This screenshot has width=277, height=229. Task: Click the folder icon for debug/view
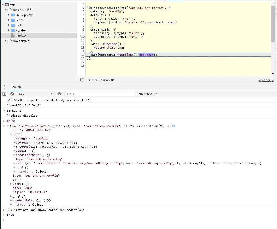(12, 15)
